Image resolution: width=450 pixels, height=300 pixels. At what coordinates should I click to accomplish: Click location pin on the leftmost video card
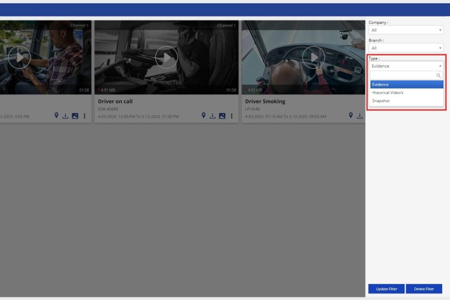pos(57,116)
